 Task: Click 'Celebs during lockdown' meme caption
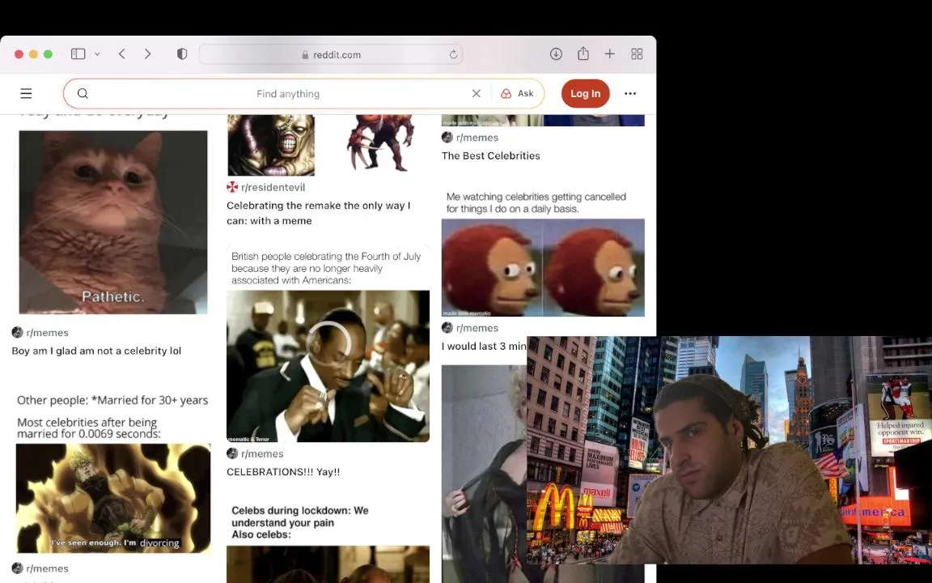[300, 522]
